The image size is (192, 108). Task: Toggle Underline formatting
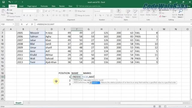30,15
